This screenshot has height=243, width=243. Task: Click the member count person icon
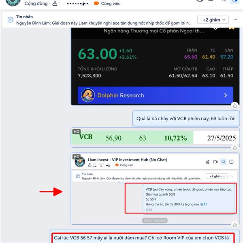pyautogui.click(x=55, y=3)
